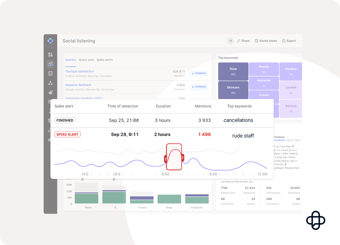Select the analytics chart icon in sidebar
This screenshot has width=340, height=245.
(x=50, y=64)
